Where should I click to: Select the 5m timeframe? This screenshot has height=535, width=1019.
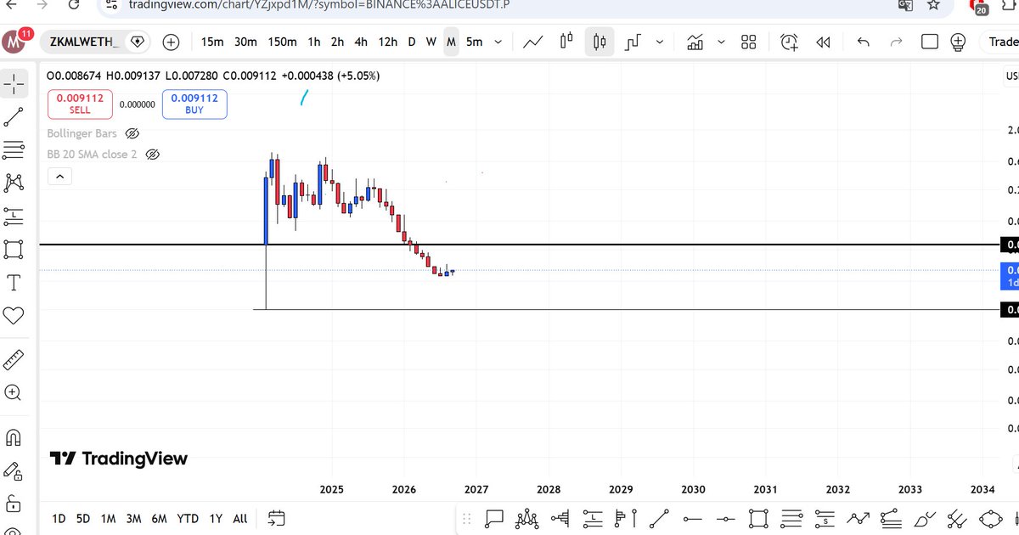tap(475, 42)
